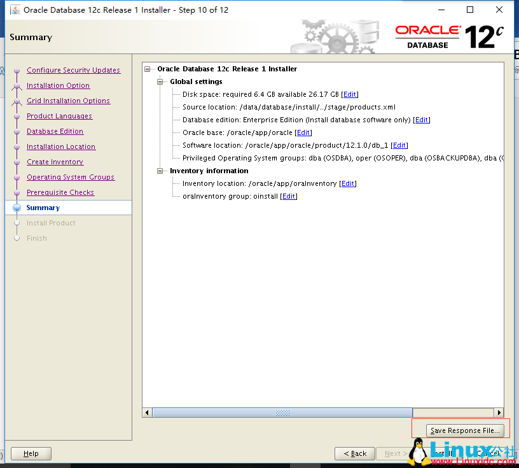
Task: Collapse the Inventory information section
Action: 160,171
